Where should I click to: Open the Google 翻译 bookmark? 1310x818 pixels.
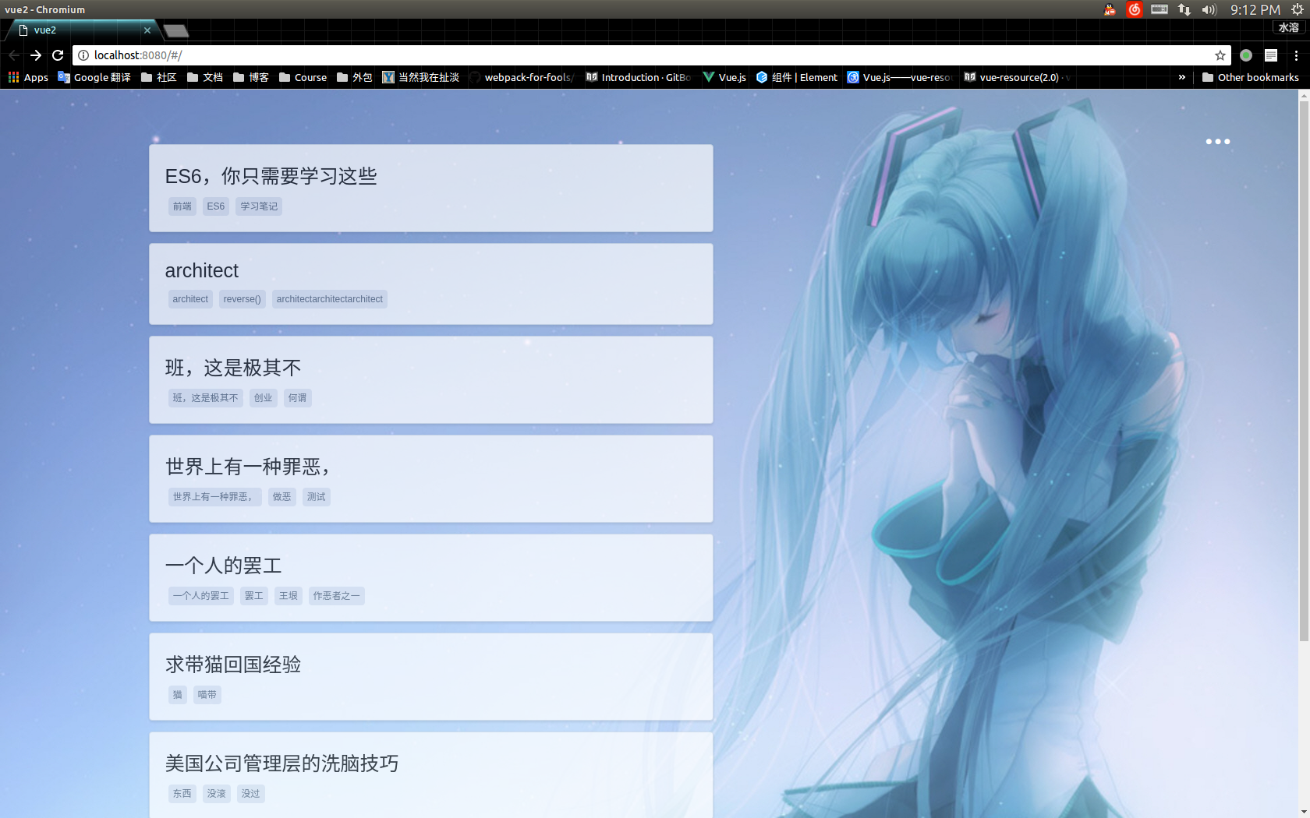click(94, 77)
